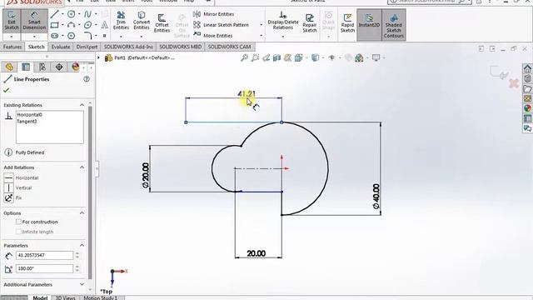Click Rapid Sketch tool
This screenshot has width=533, height=300.
[x=347, y=23]
